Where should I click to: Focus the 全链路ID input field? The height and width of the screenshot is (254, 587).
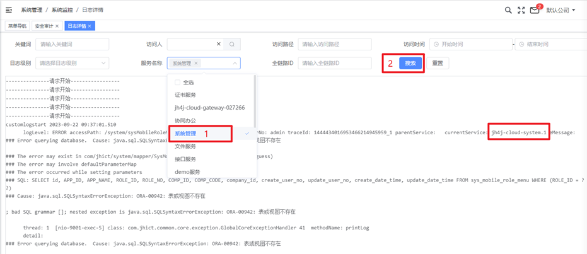335,63
